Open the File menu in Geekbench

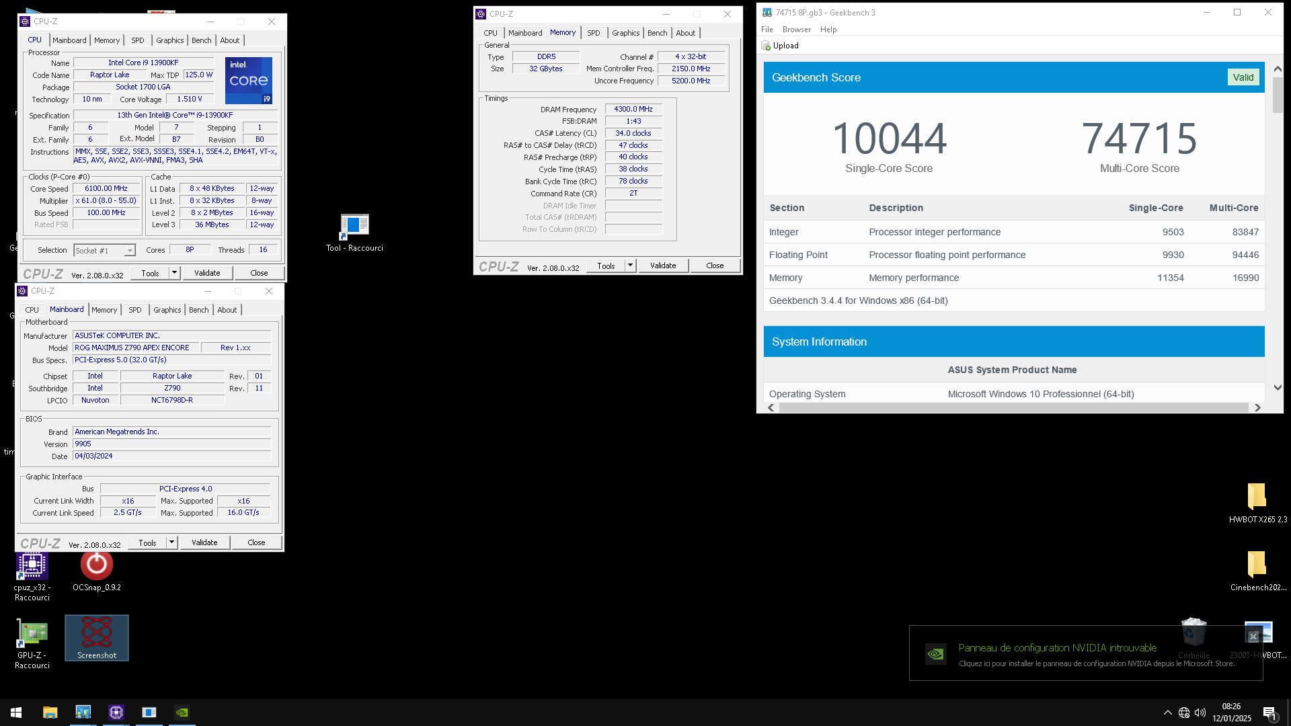pyautogui.click(x=767, y=30)
